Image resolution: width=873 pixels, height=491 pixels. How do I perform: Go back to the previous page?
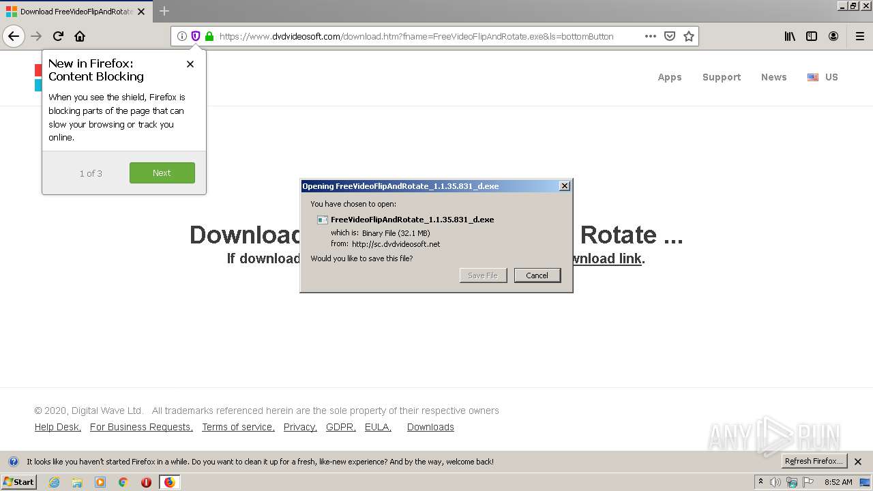[x=14, y=36]
